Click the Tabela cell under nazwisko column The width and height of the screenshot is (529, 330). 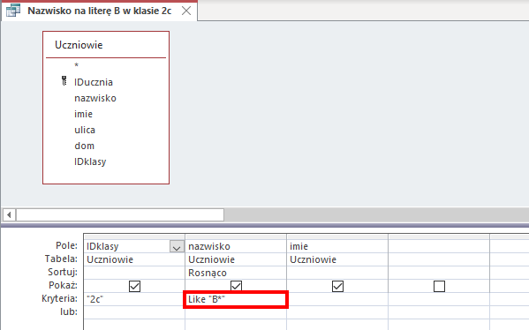coord(236,259)
